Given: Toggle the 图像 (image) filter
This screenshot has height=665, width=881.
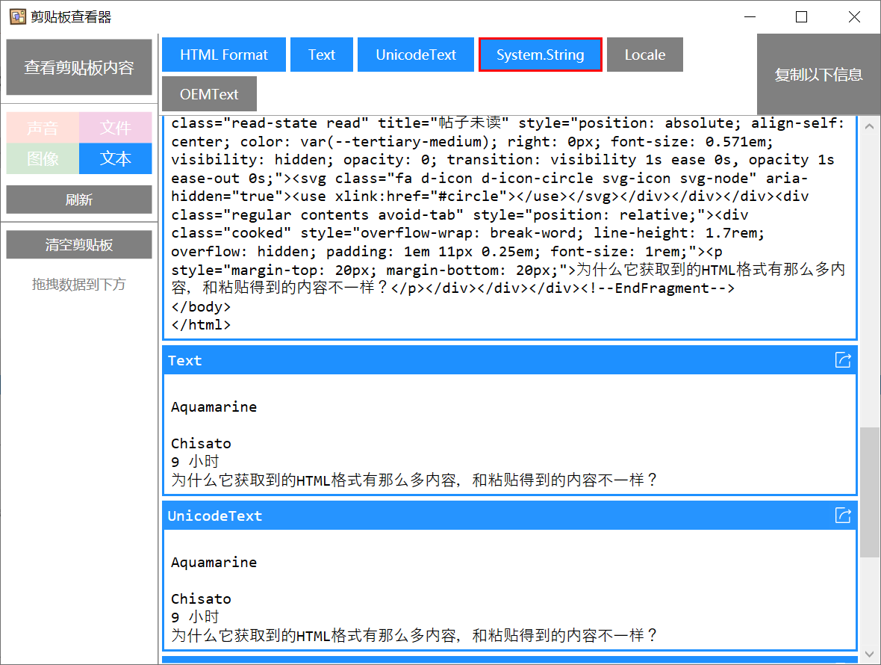Looking at the screenshot, I should 42,158.
